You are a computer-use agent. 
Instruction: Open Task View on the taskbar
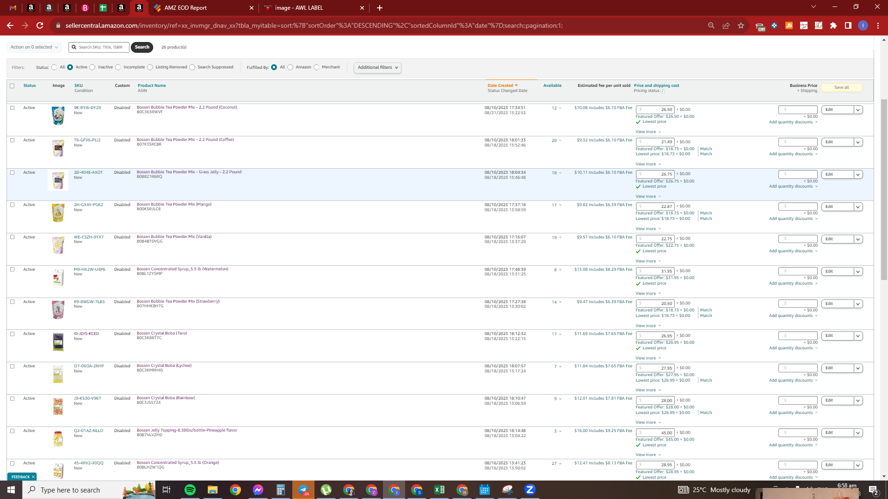pos(166,490)
